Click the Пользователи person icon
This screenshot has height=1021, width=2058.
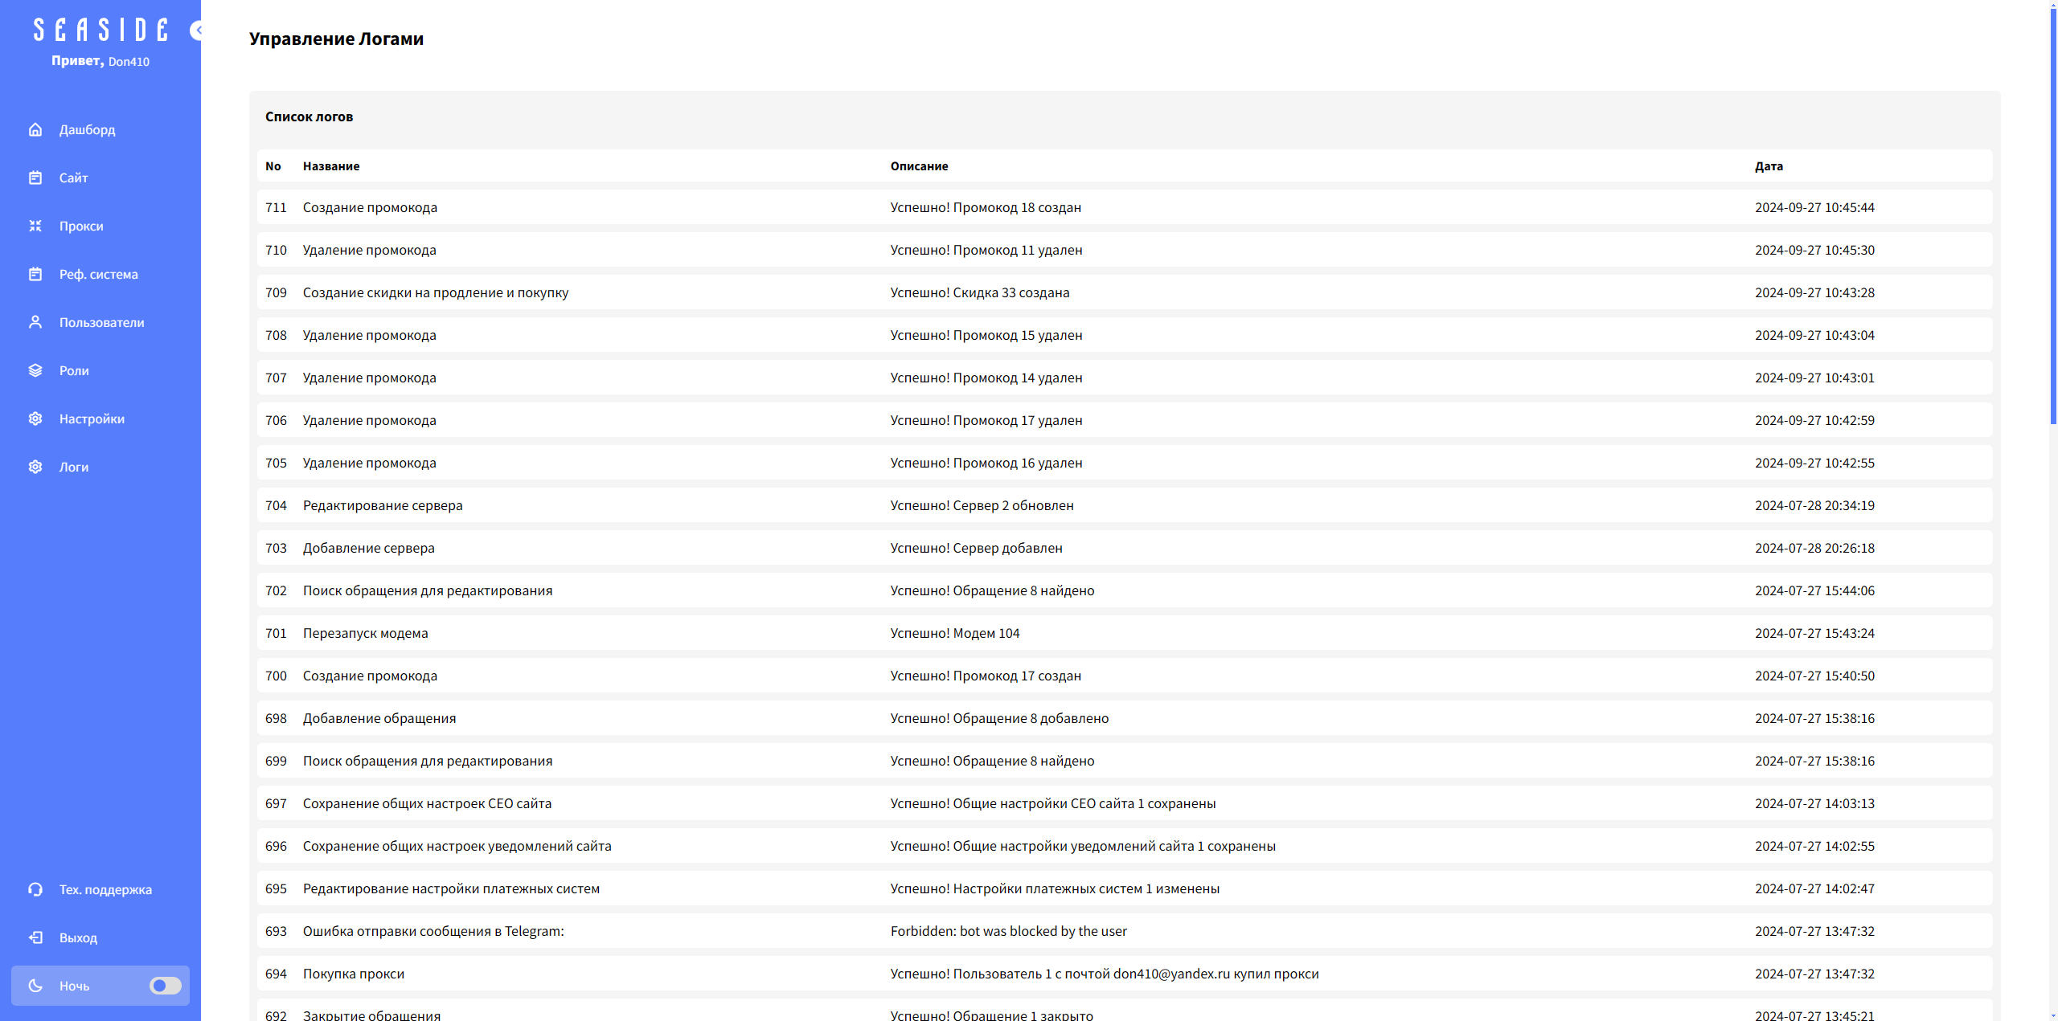pos(35,322)
